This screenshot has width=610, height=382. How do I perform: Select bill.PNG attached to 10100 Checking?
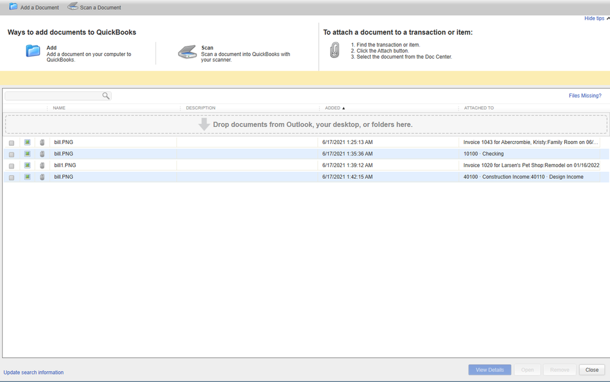pos(64,154)
